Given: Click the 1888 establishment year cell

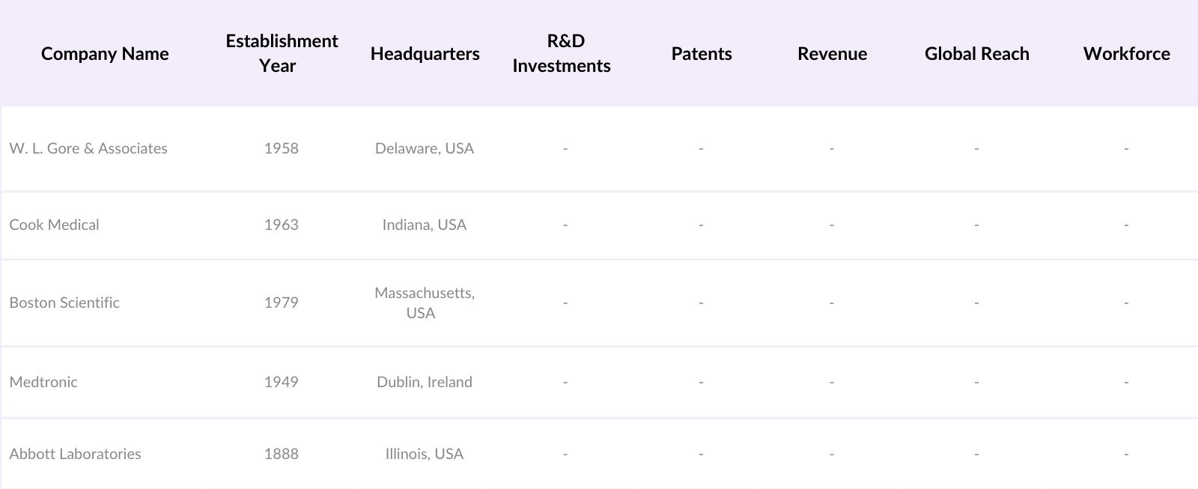Looking at the screenshot, I should 282,454.
